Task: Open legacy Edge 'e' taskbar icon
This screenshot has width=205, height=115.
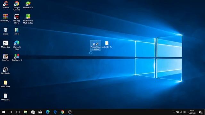Action: 55,112
